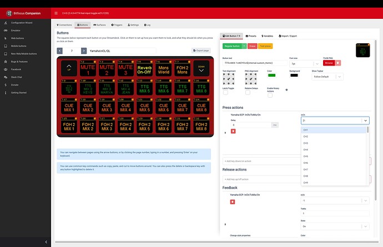Screen dimensions: 383x247
Task: Open the feedback State dropdown
Action: coord(335,226)
